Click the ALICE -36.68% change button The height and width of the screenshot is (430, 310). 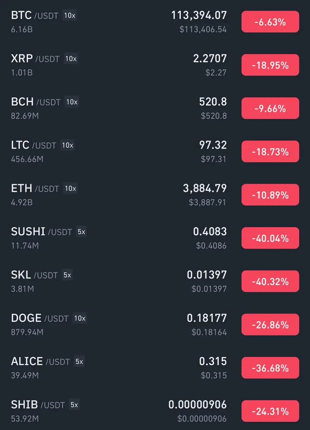[270, 368]
